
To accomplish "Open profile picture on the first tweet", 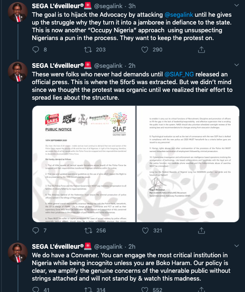I will point(18,12).
